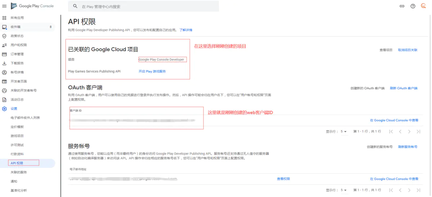
Task: Select 游戏项目 under settings
Action: coord(17,136)
